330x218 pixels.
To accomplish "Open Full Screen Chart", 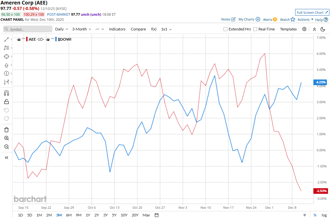I will pos(312,12).
